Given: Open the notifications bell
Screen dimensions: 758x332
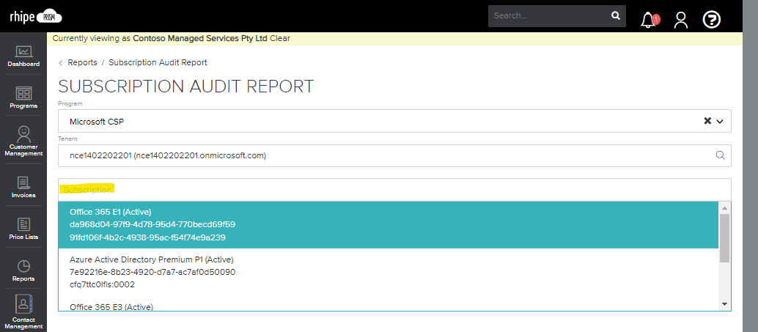Looking at the screenshot, I should [x=648, y=20].
